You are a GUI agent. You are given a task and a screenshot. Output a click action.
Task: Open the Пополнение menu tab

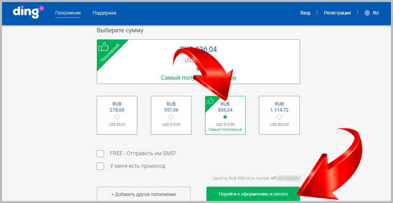tap(68, 13)
